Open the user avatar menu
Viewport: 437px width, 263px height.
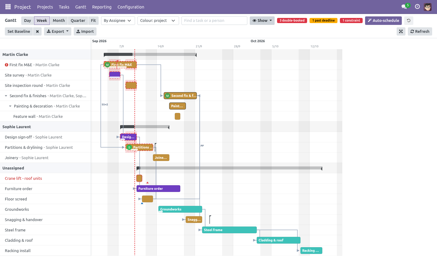point(428,7)
